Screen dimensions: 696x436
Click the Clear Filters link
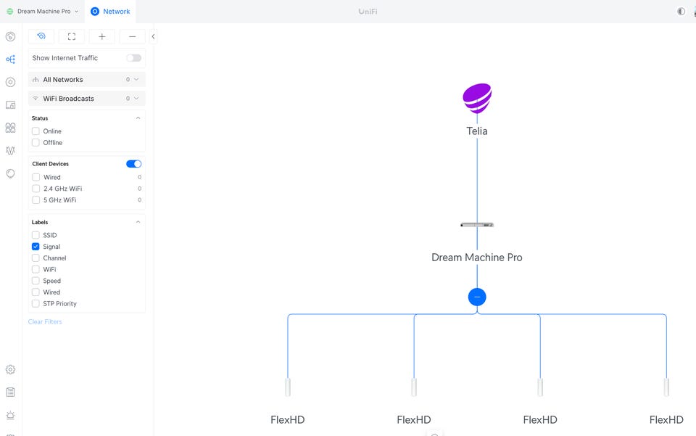tap(45, 321)
